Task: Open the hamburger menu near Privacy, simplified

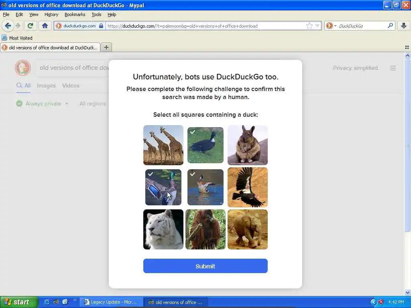Action: click(x=393, y=68)
